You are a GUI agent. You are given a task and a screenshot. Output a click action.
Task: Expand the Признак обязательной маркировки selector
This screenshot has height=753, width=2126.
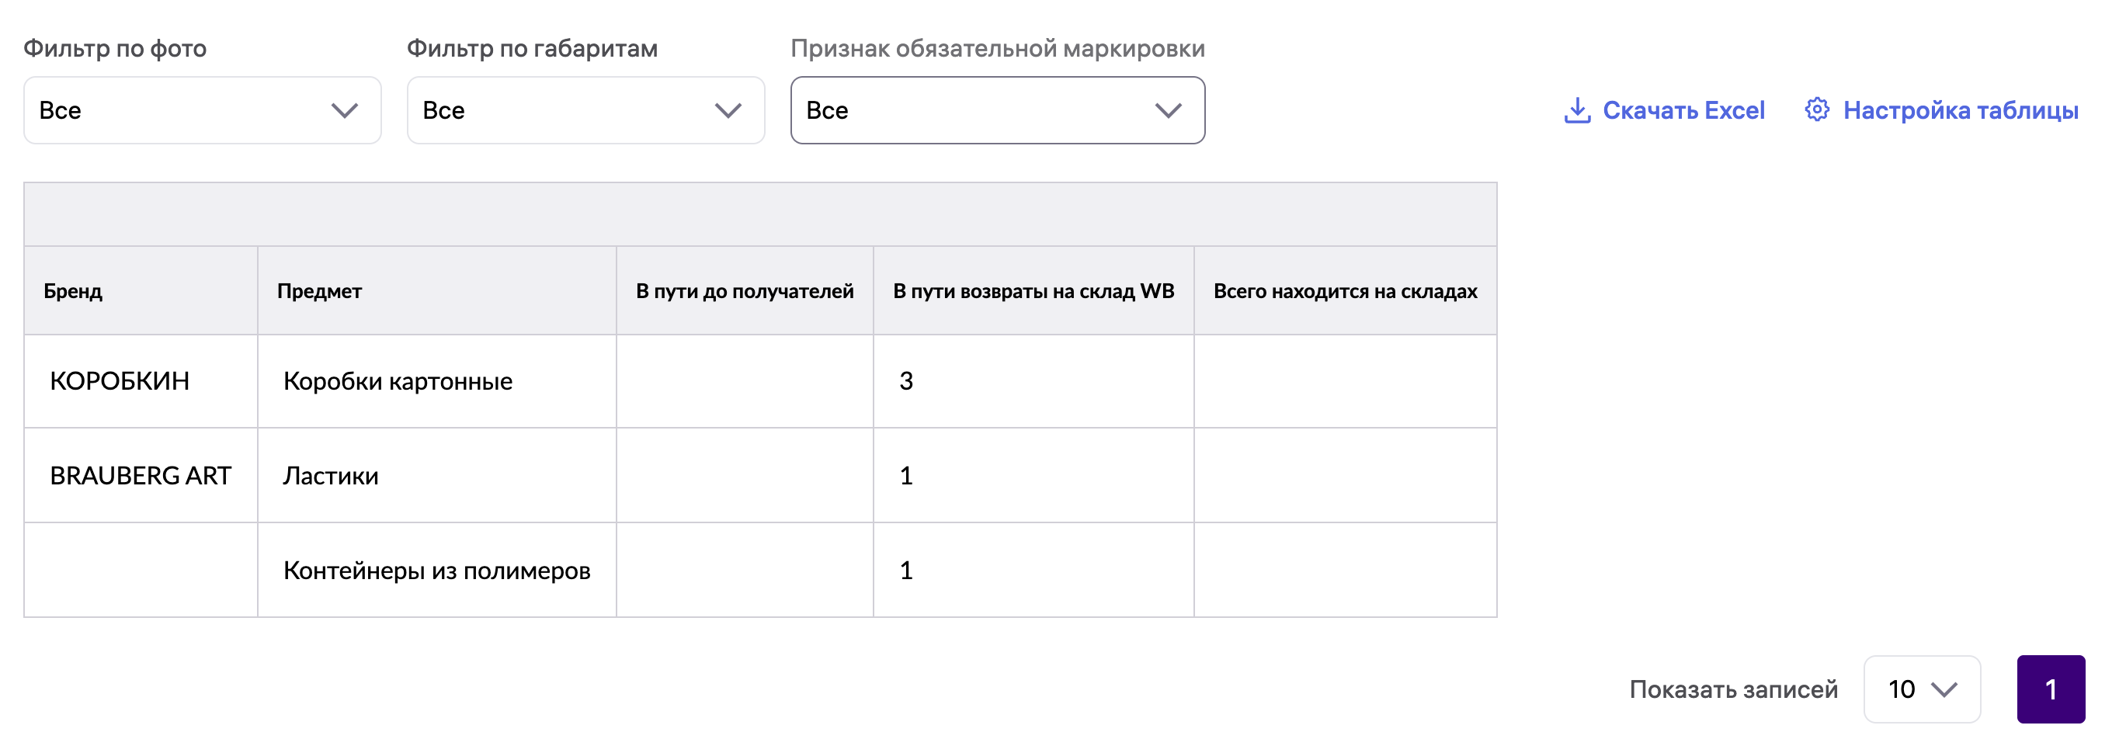coord(998,110)
